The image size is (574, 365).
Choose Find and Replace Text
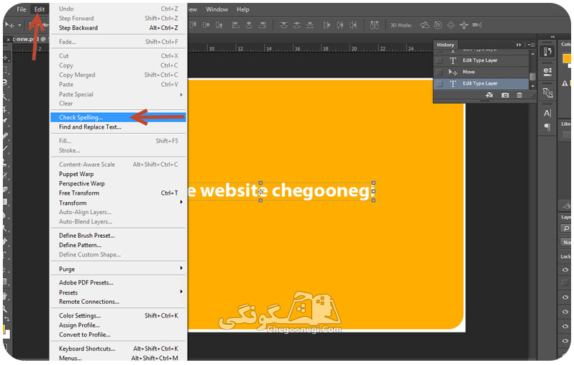coord(90,127)
